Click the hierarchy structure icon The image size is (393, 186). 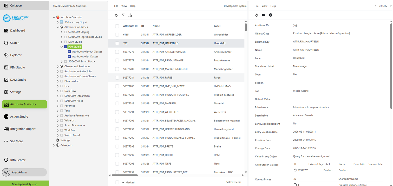pos(130,15)
